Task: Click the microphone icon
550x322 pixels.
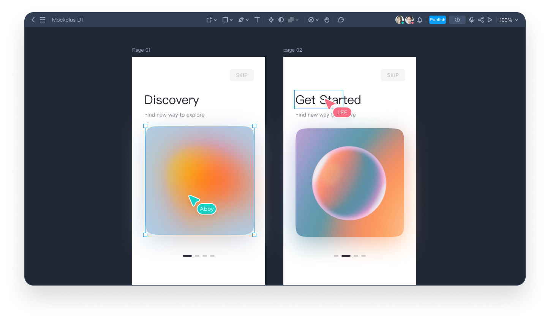Action: tap(471, 20)
